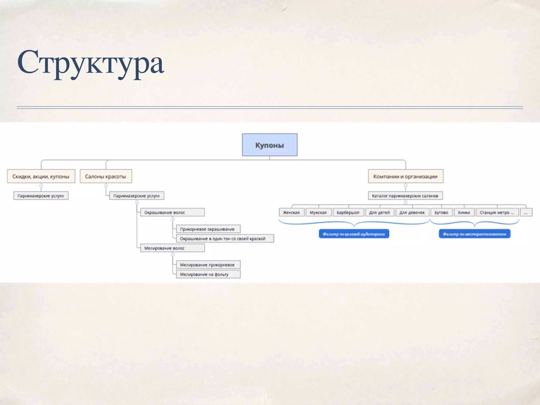
Task: Click the blue Фильтр по целевой аудитории label
Action: pyautogui.click(x=354, y=234)
